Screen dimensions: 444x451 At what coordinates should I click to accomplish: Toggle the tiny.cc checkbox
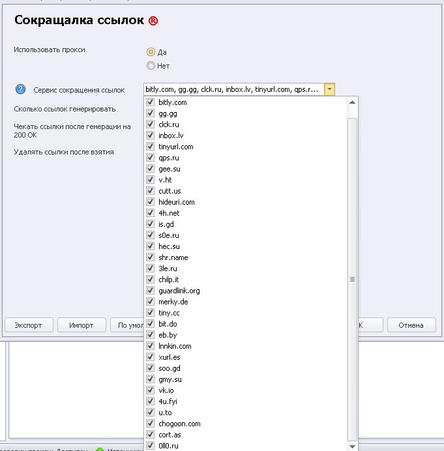pyautogui.click(x=150, y=313)
